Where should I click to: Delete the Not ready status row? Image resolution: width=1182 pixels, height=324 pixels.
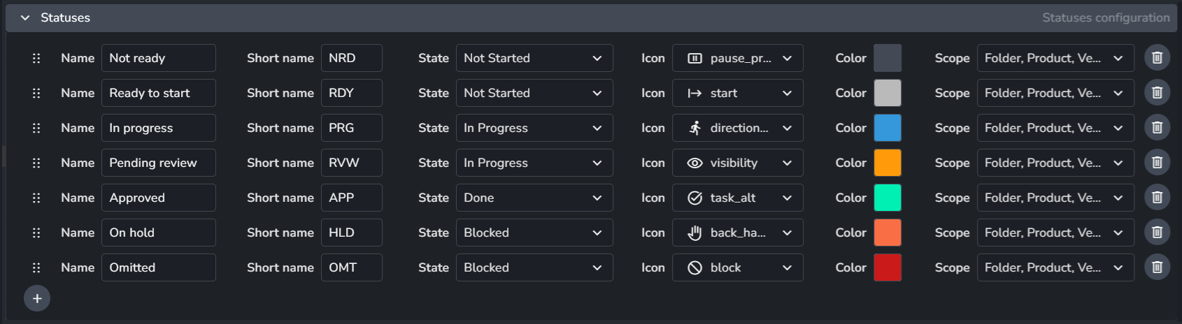[1157, 58]
